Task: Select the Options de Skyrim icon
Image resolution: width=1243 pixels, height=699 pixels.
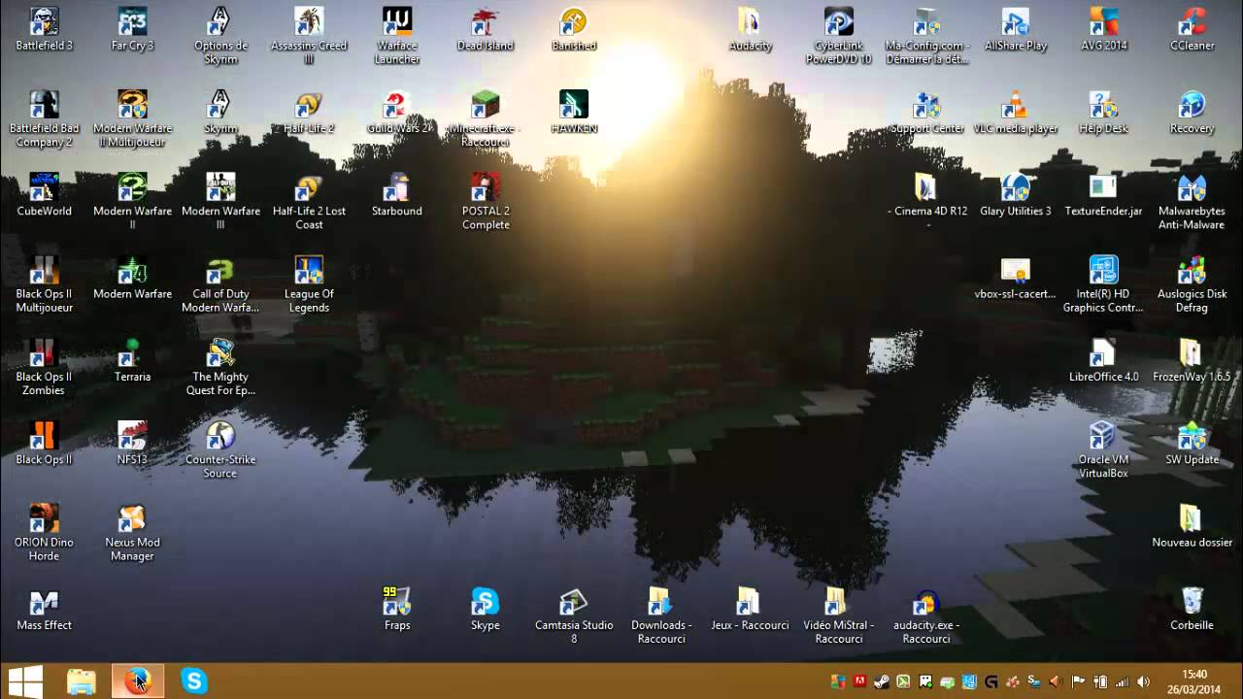Action: click(220, 21)
